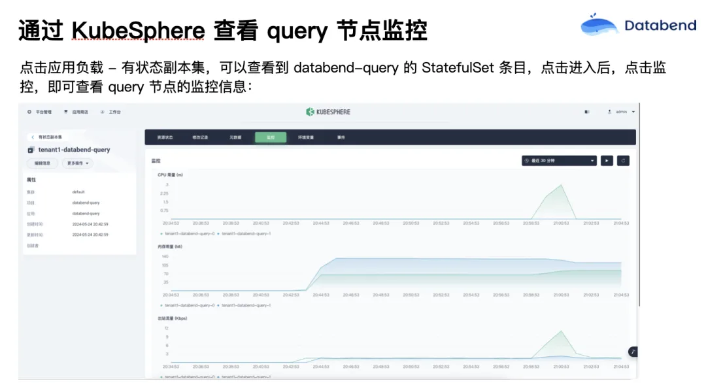Click the back chevron icon
This screenshot has height=383, width=706.
(x=33, y=137)
